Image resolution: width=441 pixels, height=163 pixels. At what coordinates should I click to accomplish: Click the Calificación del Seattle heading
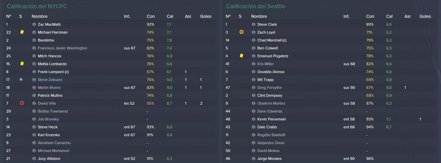click(x=256, y=6)
